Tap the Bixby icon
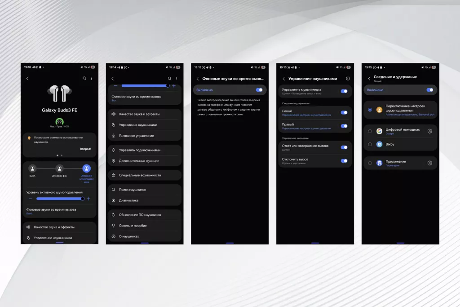Screen dimensions: 460x307 tap(379, 144)
